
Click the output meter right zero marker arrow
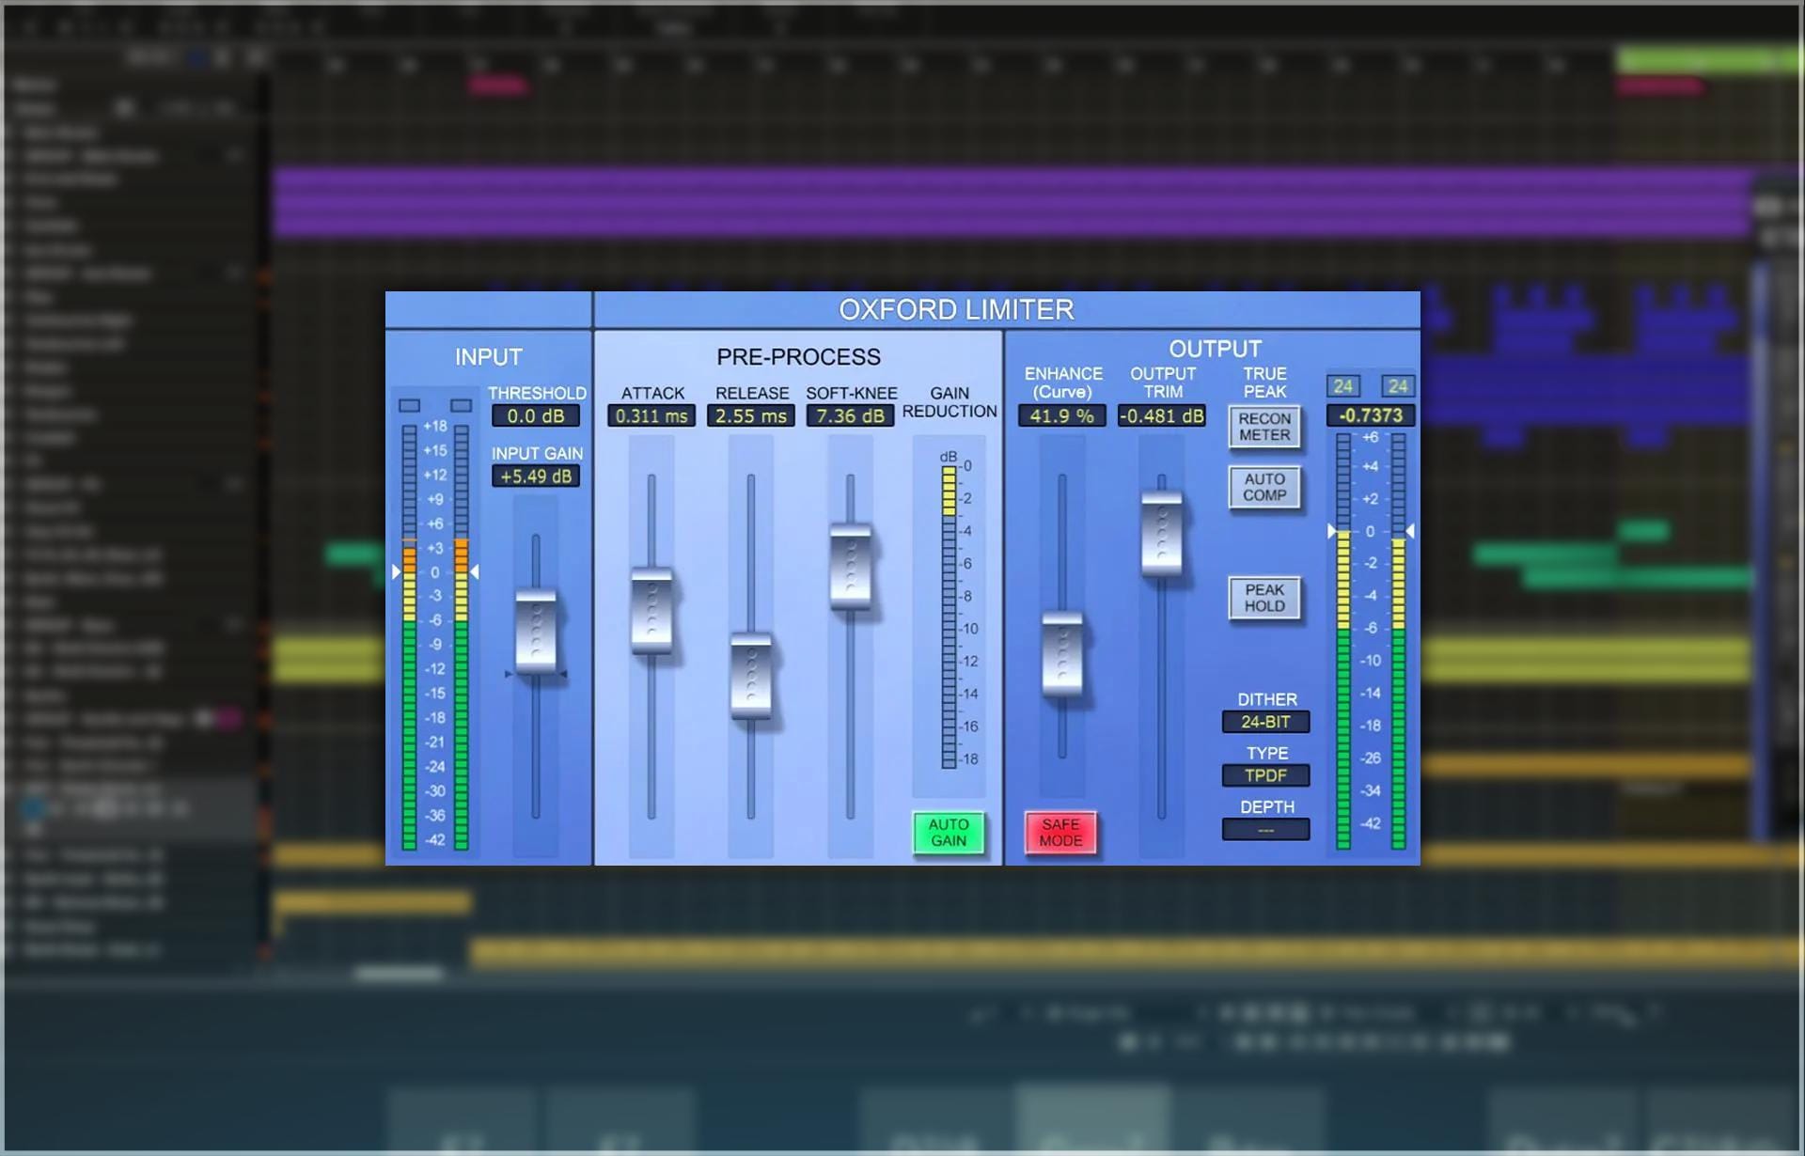coord(1410,531)
